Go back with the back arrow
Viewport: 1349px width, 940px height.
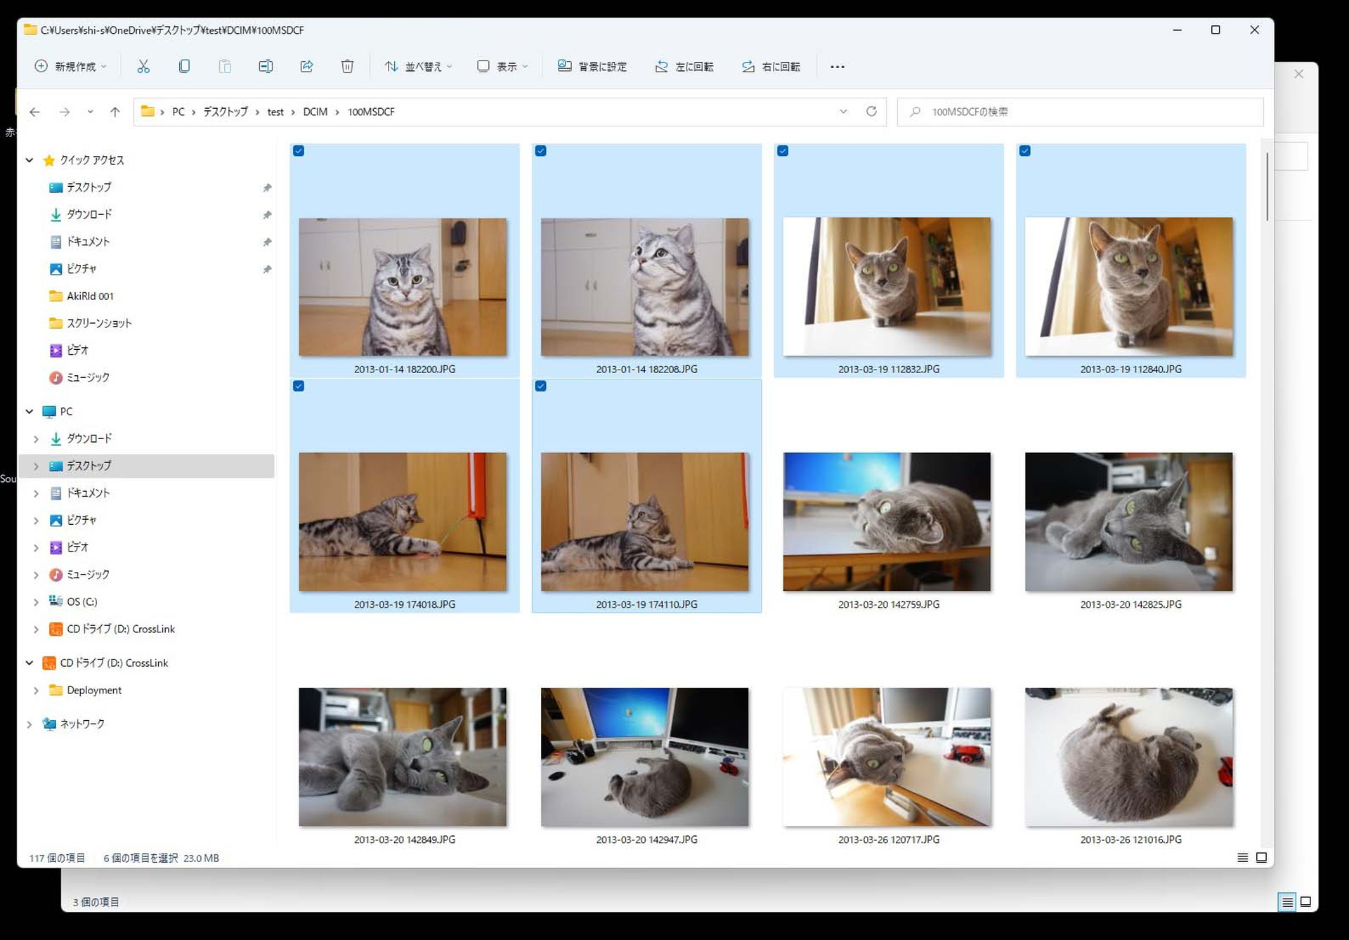[34, 112]
